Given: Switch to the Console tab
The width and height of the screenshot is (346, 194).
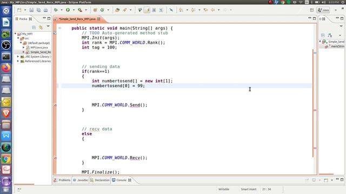Looking at the screenshot, I should 121,180.
